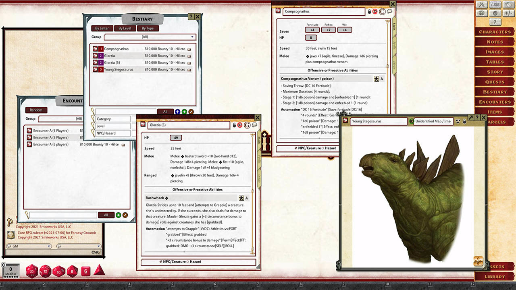This screenshot has width=516, height=290.
Task: Open the Bestiary sidebar button
Action: coord(495,92)
